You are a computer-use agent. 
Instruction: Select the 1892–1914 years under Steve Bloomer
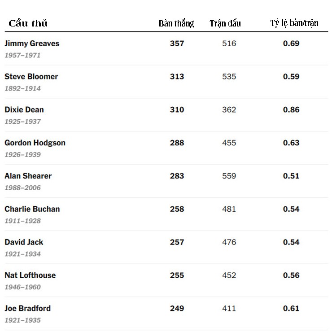[22, 88]
